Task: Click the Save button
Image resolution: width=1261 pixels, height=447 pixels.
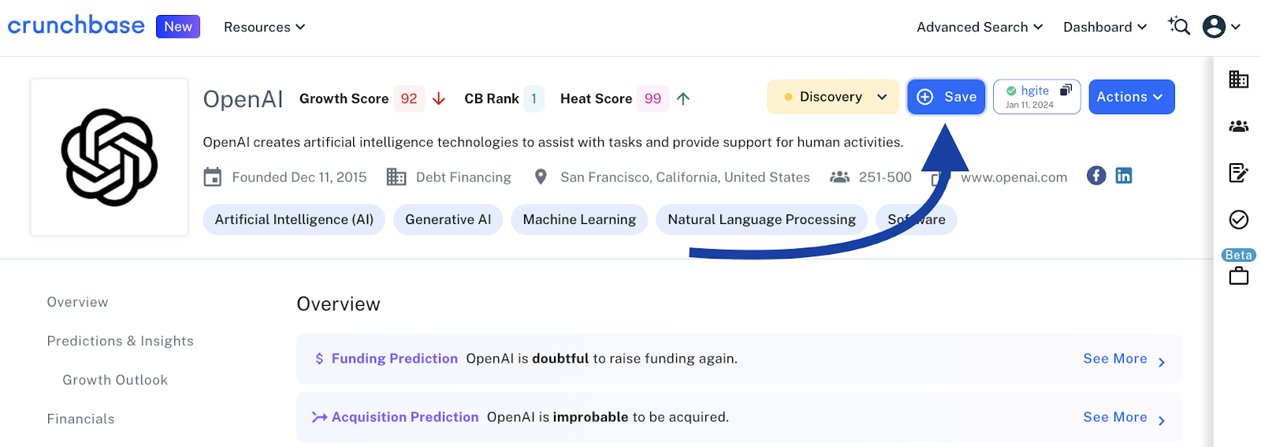Action: 947,97
